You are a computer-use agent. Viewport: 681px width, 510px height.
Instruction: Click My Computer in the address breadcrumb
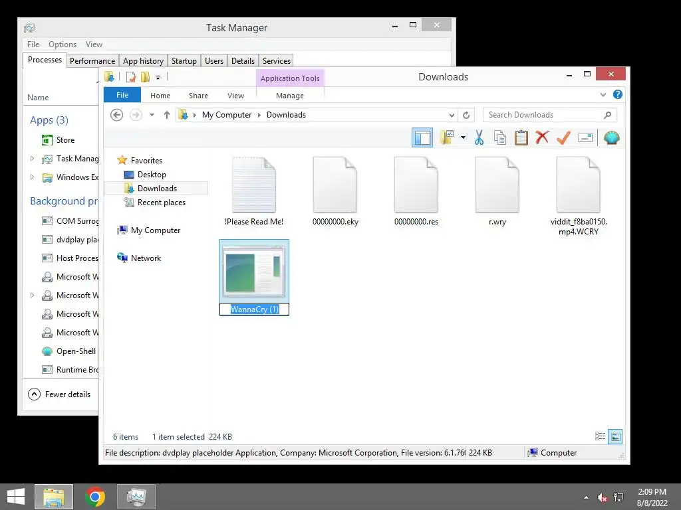227,115
